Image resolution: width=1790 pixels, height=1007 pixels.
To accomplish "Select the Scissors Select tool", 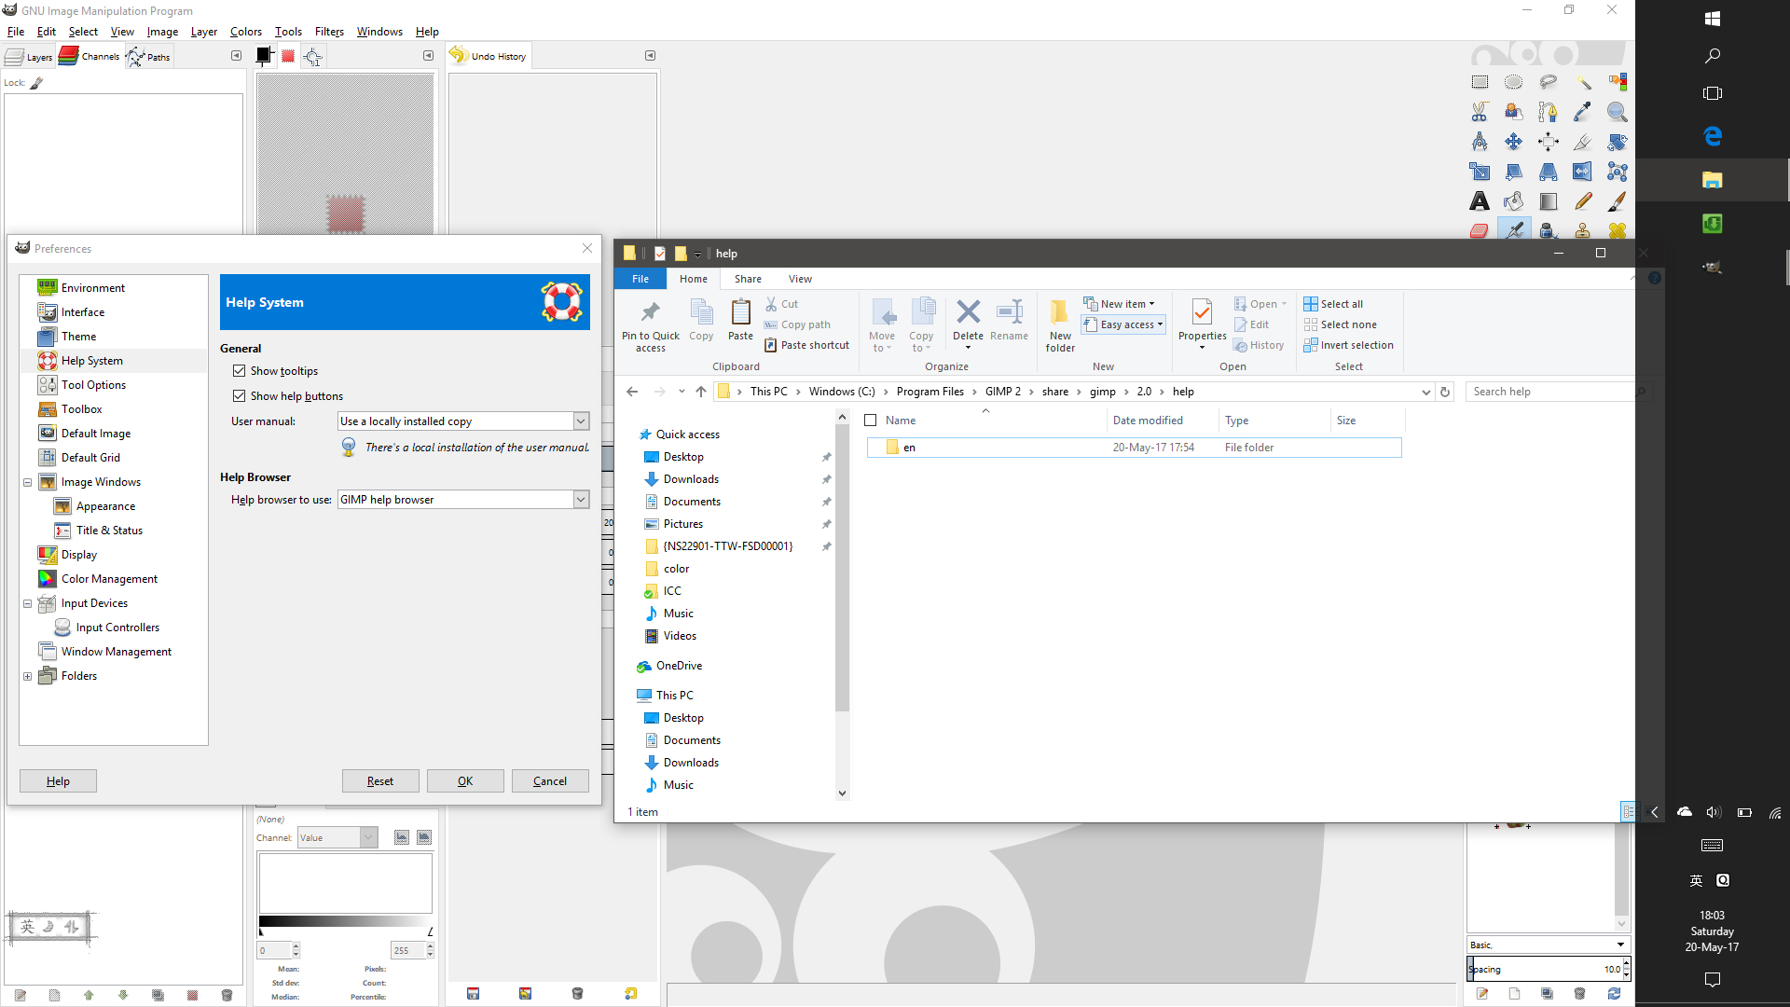I will (x=1480, y=112).
